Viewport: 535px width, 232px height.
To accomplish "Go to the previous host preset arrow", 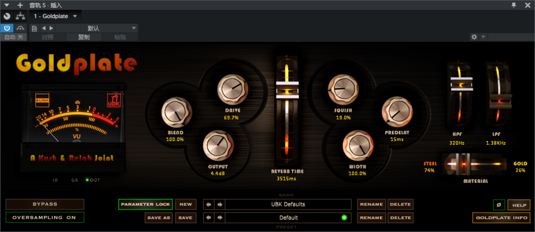I will click(44, 28).
